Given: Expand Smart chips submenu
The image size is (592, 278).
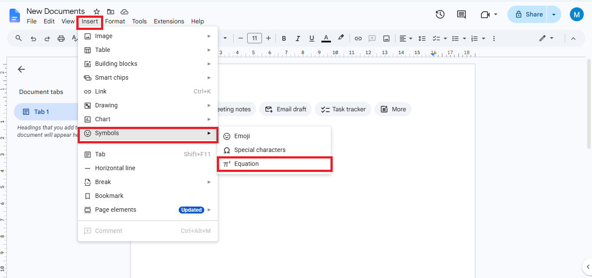Looking at the screenshot, I should [x=148, y=78].
